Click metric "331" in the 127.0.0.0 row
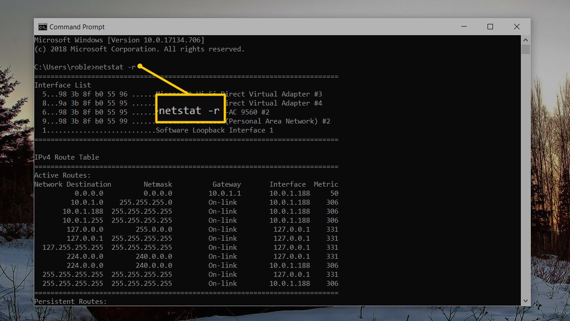The height and width of the screenshot is (321, 570). [x=332, y=229]
